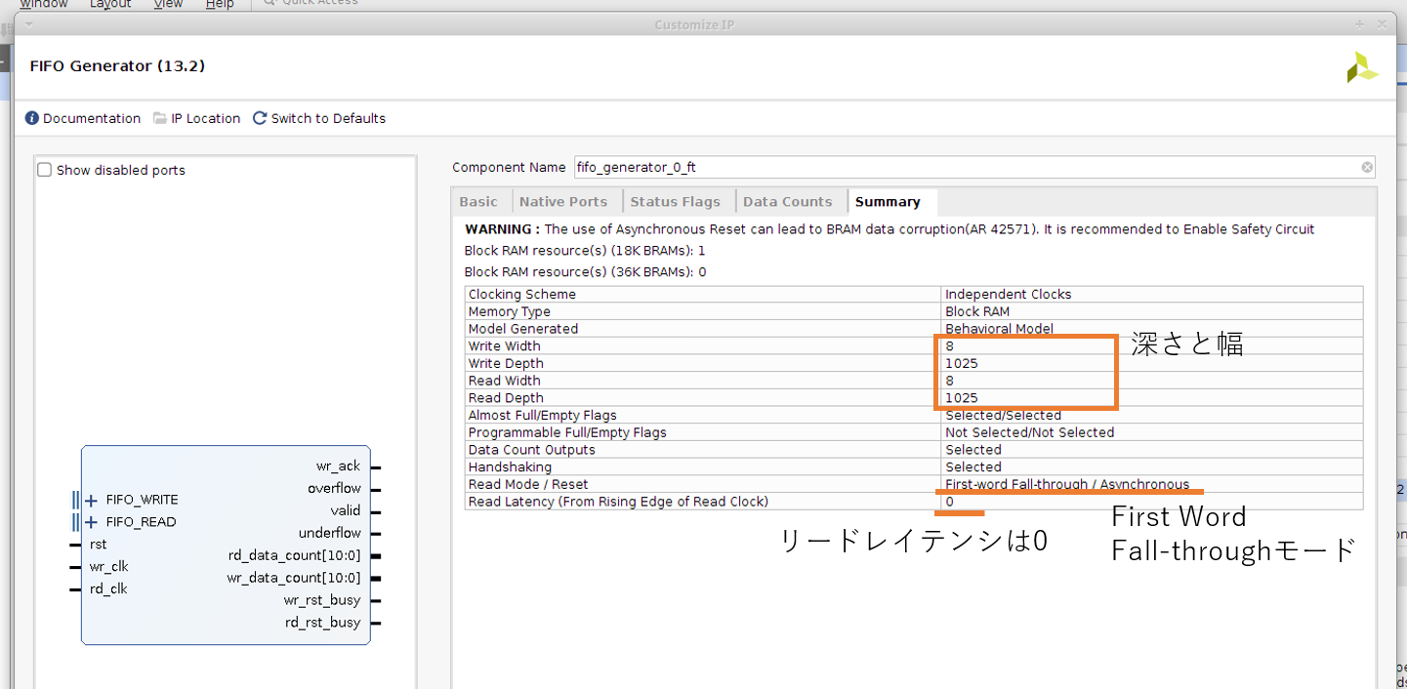Open the Help menu

point(220,4)
